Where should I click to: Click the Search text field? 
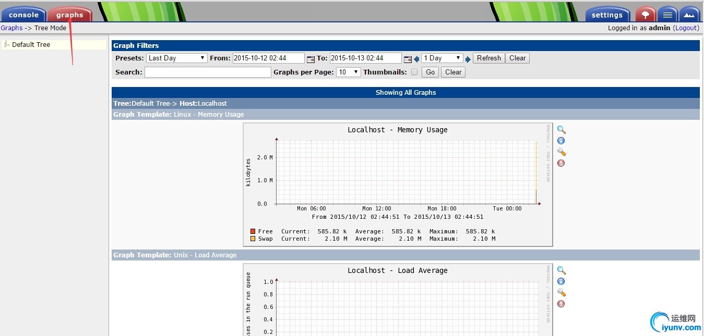pos(208,72)
